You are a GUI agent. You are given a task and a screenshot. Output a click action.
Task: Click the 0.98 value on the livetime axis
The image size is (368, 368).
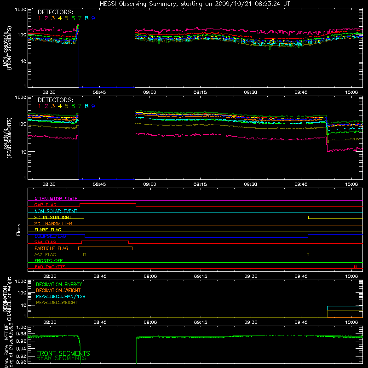[21, 333]
